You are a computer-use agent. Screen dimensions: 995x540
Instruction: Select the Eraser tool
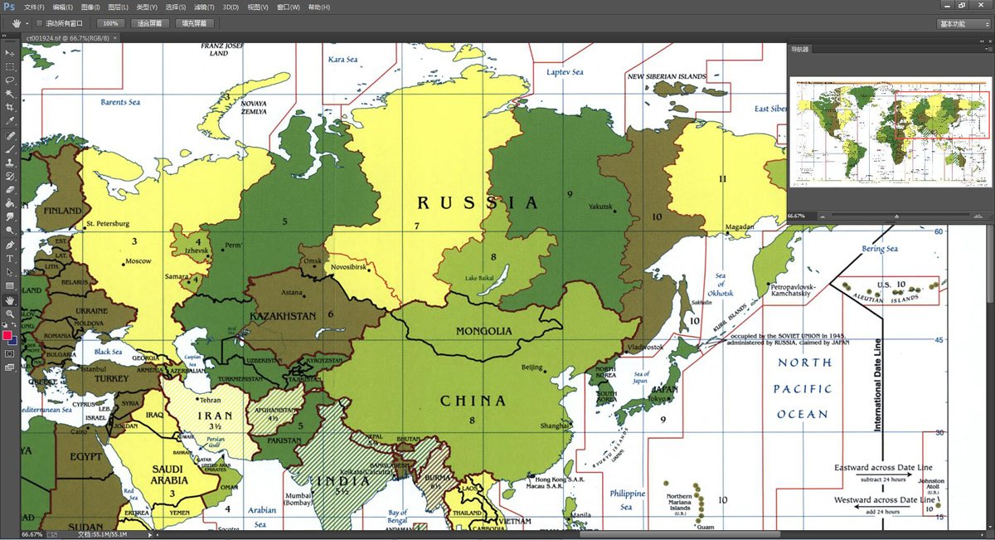(x=10, y=190)
